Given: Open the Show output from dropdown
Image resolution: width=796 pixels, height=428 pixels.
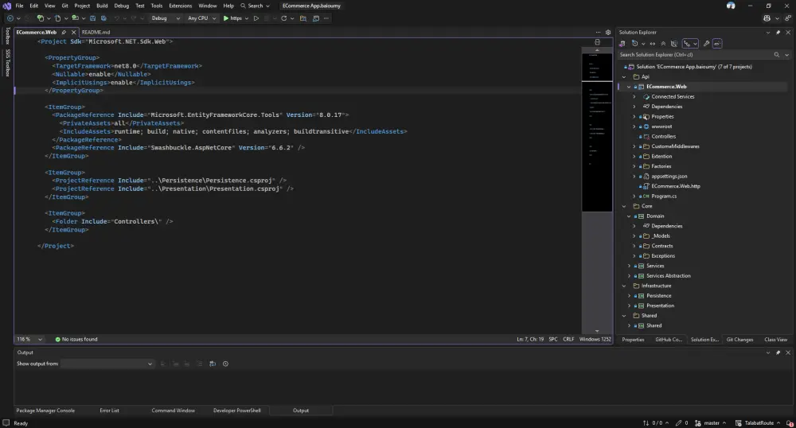Looking at the screenshot, I should (x=107, y=364).
